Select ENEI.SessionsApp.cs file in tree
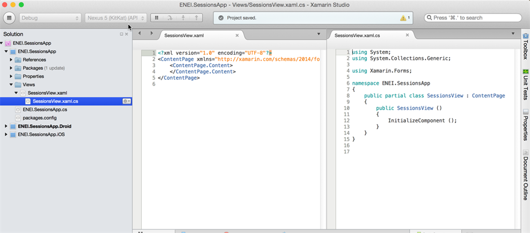This screenshot has height=233, width=530. click(x=45, y=110)
